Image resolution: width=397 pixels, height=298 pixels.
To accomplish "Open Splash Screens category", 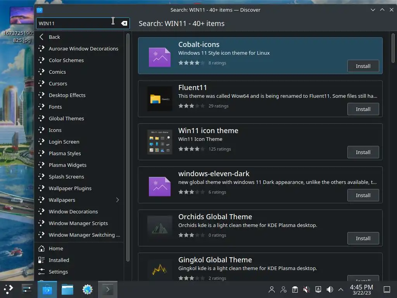I will (x=79, y=177).
